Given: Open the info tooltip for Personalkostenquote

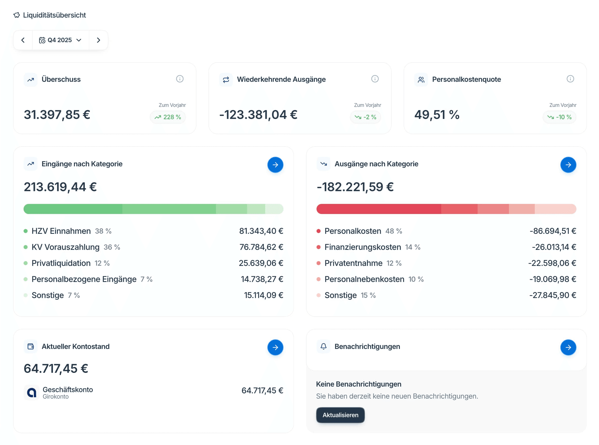Looking at the screenshot, I should click(x=570, y=79).
